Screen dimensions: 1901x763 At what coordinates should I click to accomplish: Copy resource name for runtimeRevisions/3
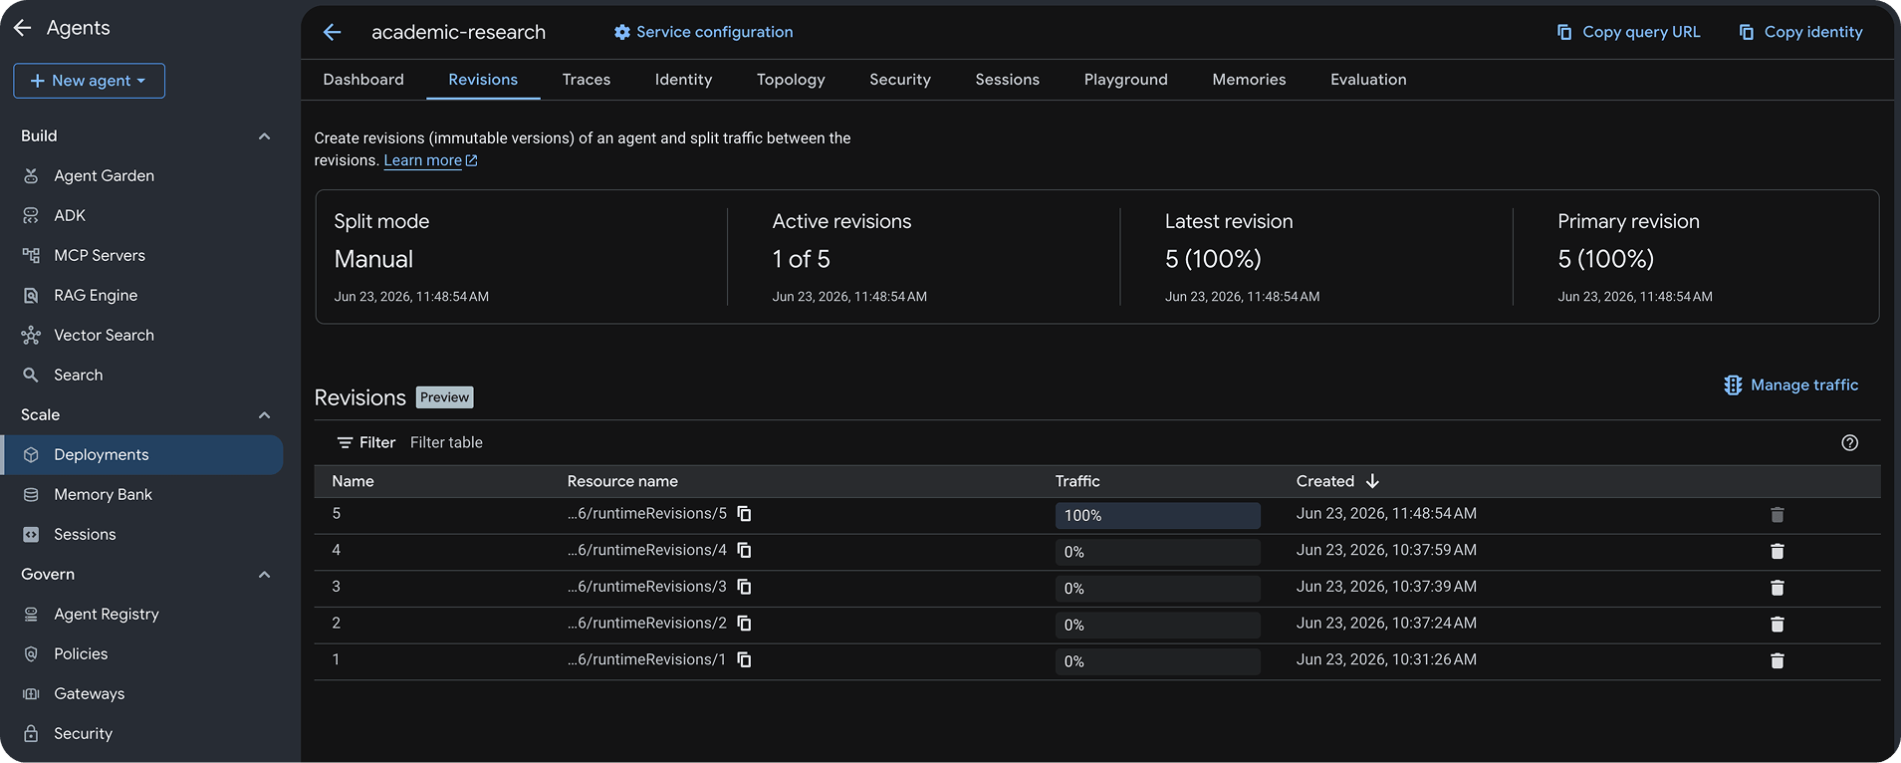745,587
